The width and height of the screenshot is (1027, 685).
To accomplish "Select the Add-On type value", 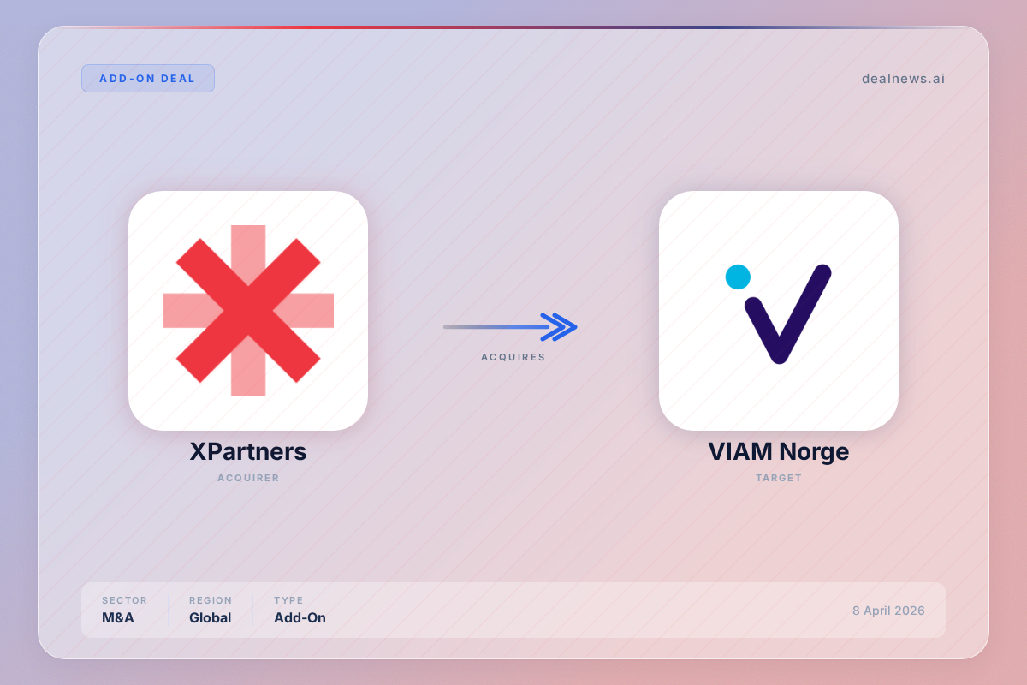I will [x=300, y=617].
